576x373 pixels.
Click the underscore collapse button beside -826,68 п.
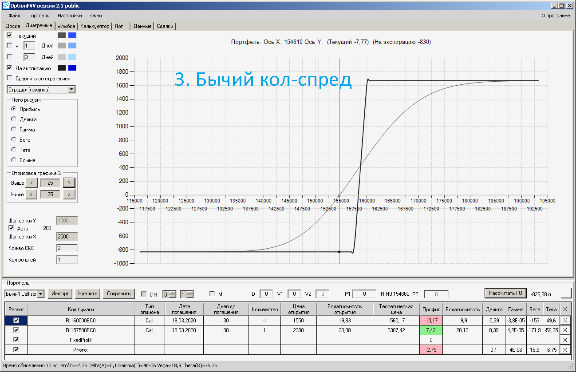click(566, 294)
